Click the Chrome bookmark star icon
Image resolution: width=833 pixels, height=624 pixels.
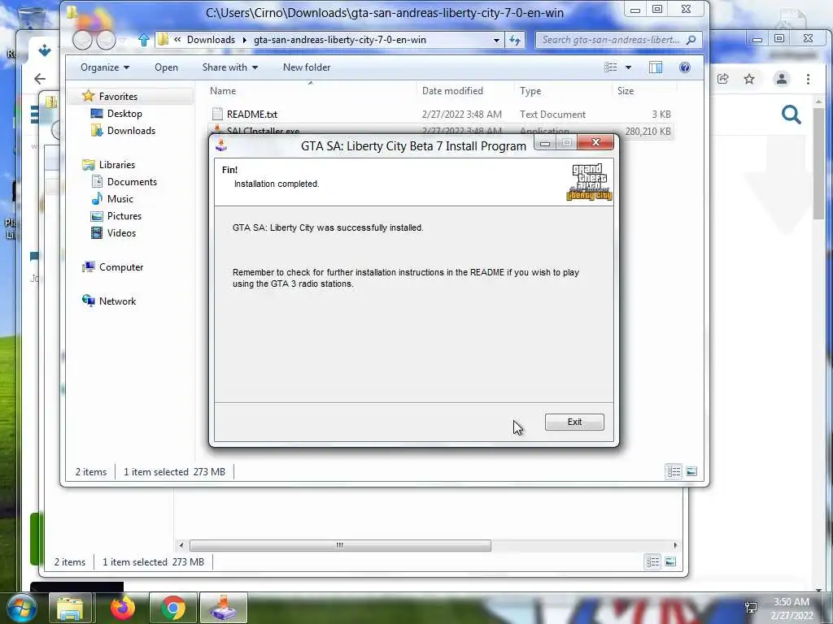point(749,79)
